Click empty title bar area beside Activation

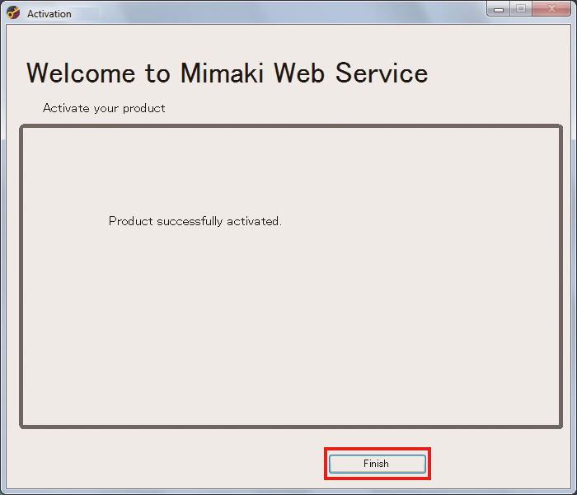[288, 13]
